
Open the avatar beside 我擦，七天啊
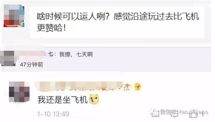tap(9, 58)
